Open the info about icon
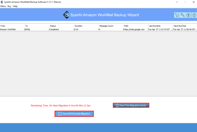This screenshot has width=197, height=132. coord(194,15)
